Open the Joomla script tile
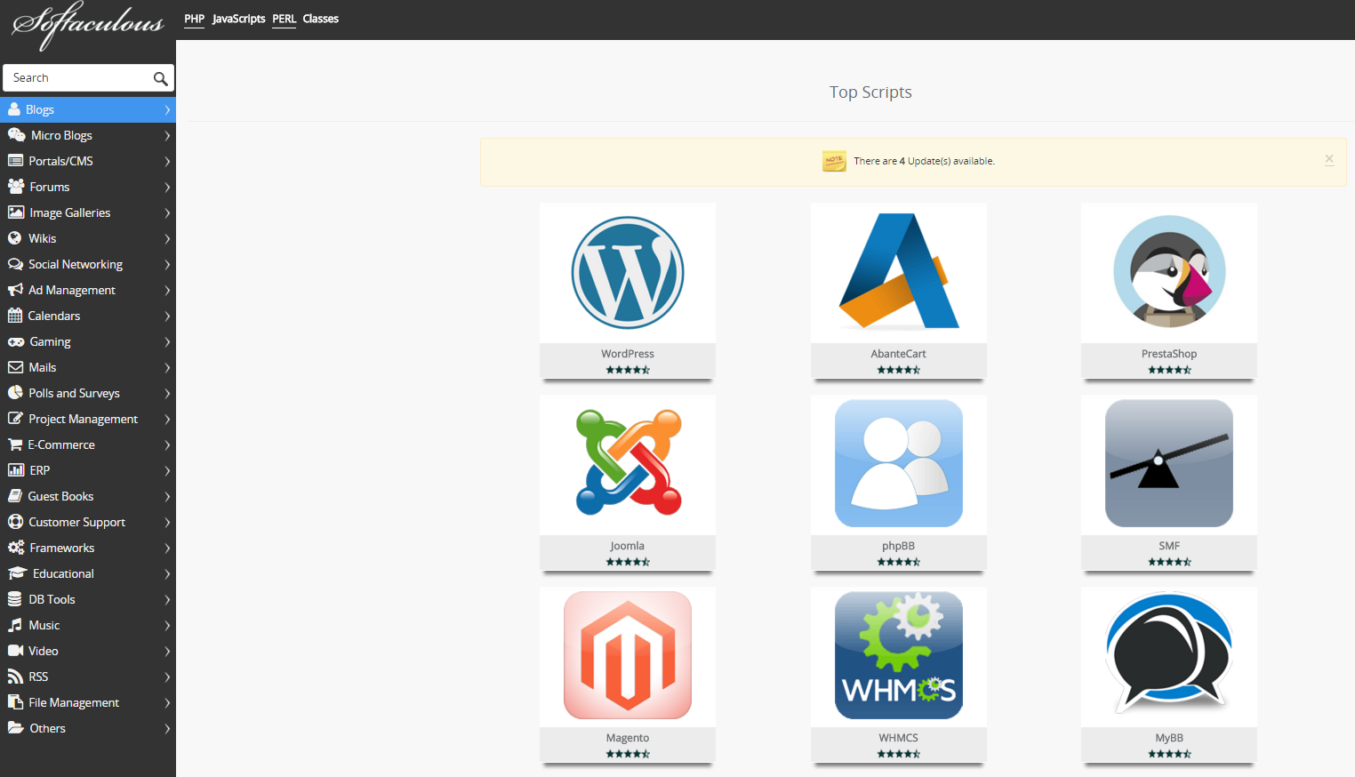The image size is (1355, 777). point(628,483)
